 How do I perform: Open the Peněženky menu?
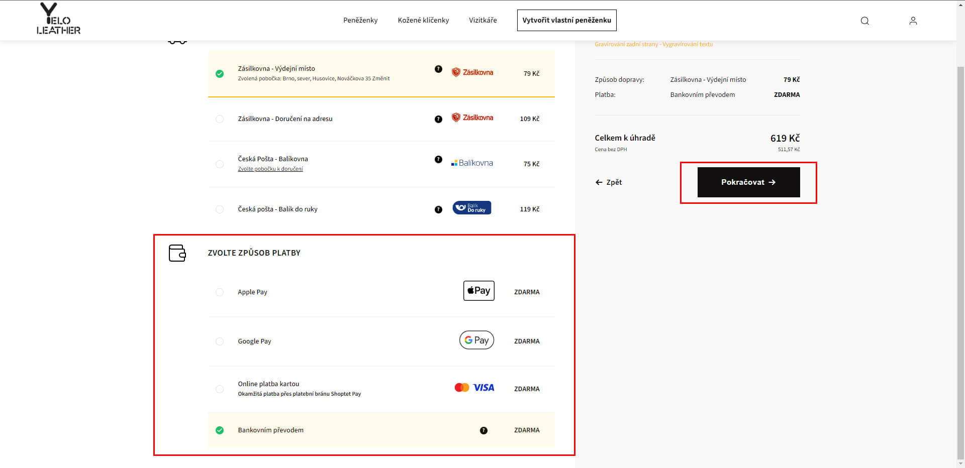click(x=360, y=20)
